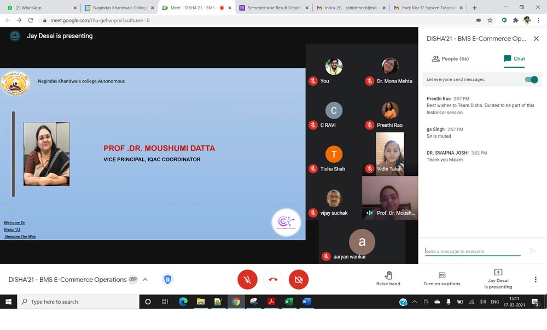
Task: Open File Explorer from taskbar
Action: coord(201,302)
